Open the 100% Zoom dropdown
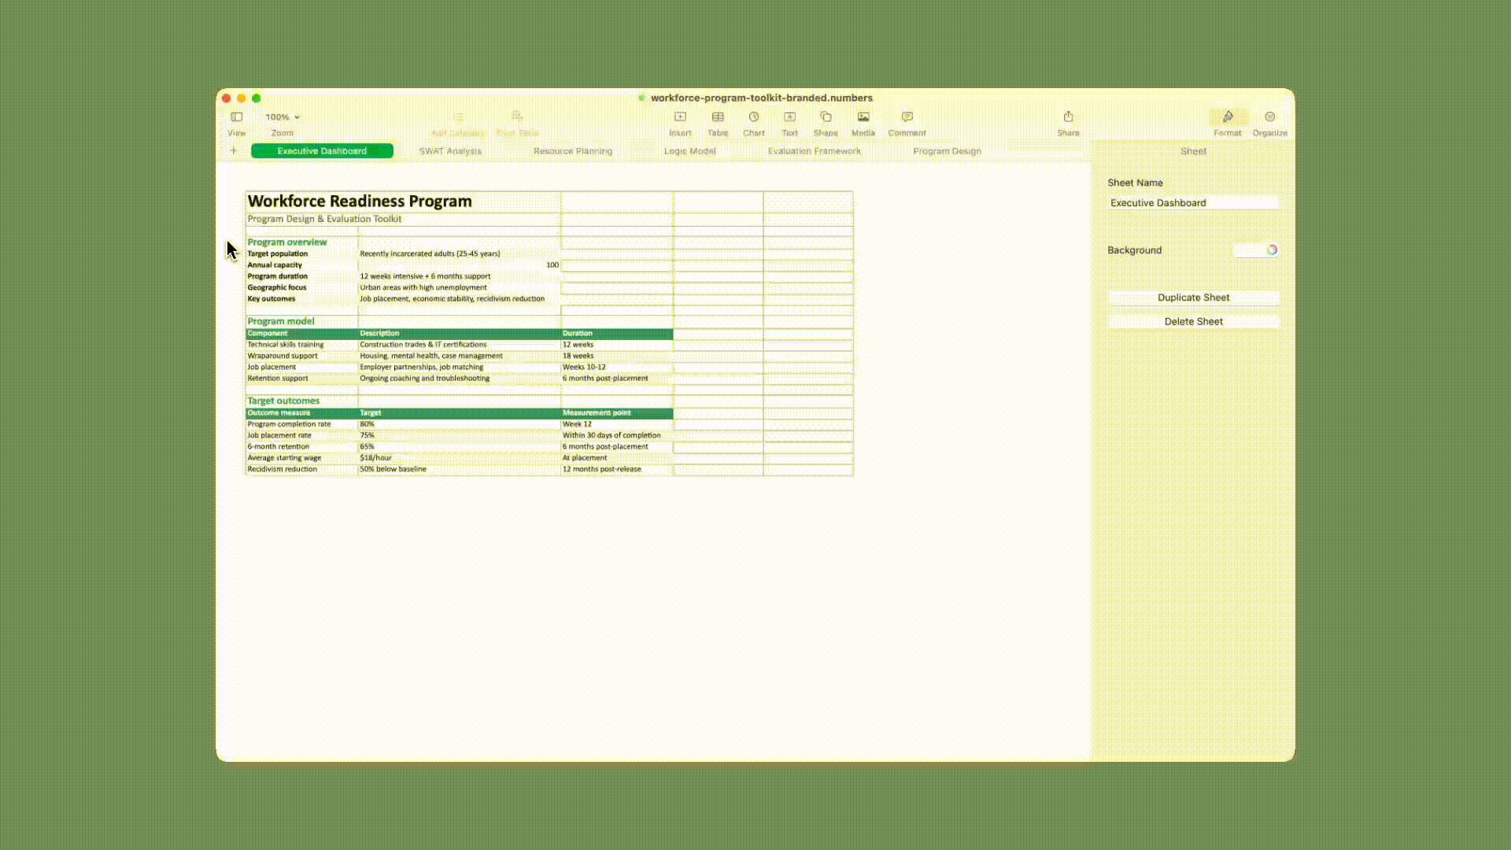Image resolution: width=1511 pixels, height=850 pixels. 283,116
